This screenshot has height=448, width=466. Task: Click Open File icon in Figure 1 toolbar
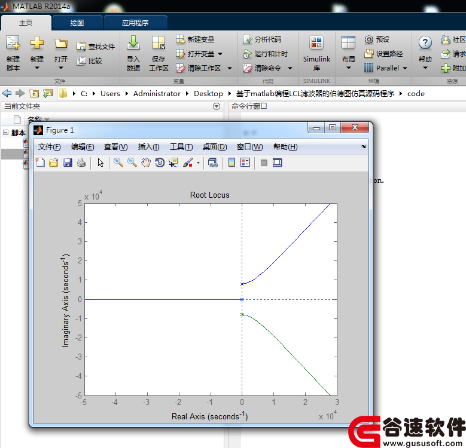(54, 162)
